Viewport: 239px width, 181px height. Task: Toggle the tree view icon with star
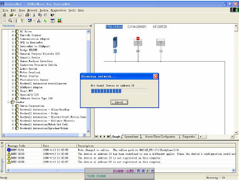coord(22,21)
